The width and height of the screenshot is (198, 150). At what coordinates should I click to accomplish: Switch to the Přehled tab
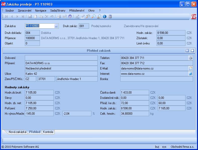coord(35,132)
